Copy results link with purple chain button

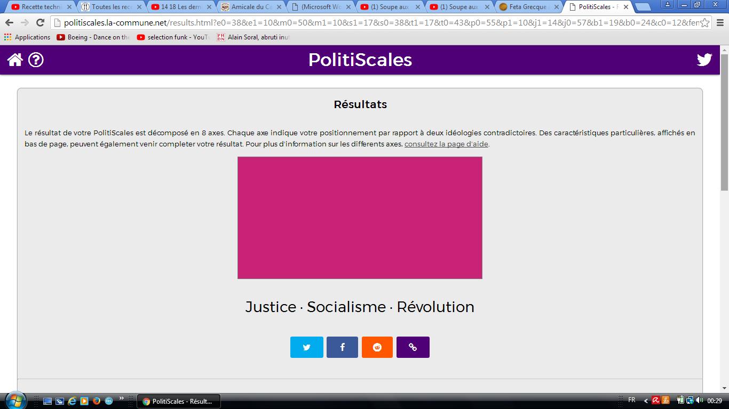coord(413,347)
